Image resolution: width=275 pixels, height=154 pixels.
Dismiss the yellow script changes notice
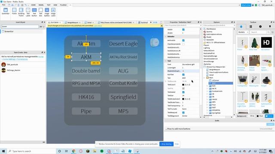click(162, 26)
